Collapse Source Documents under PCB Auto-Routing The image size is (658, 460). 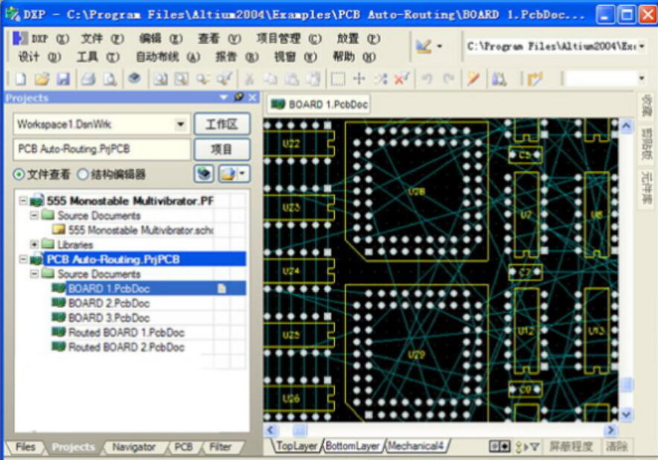(34, 274)
